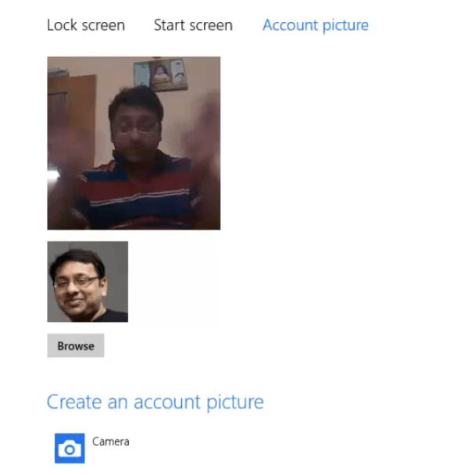Choose the smaller previous account picture
This screenshot has height=475, width=457.
pos(87,281)
